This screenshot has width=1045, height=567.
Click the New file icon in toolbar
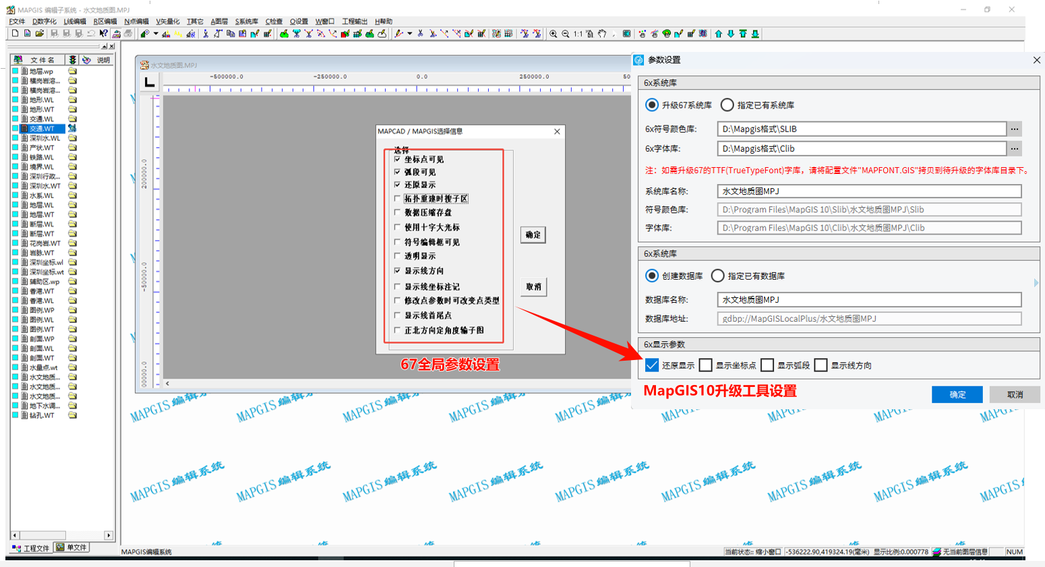tap(15, 34)
